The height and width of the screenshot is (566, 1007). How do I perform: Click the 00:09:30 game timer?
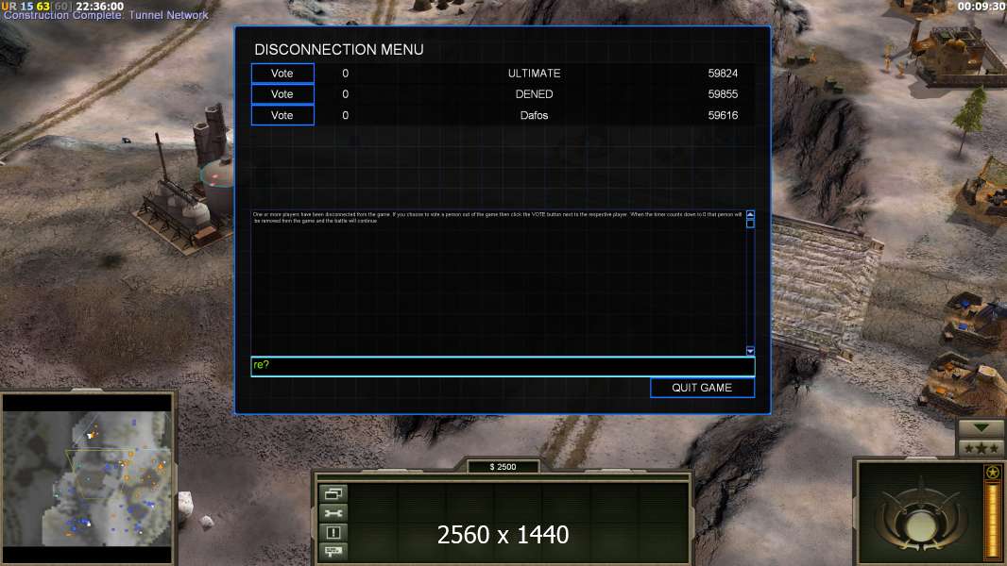[981, 6]
